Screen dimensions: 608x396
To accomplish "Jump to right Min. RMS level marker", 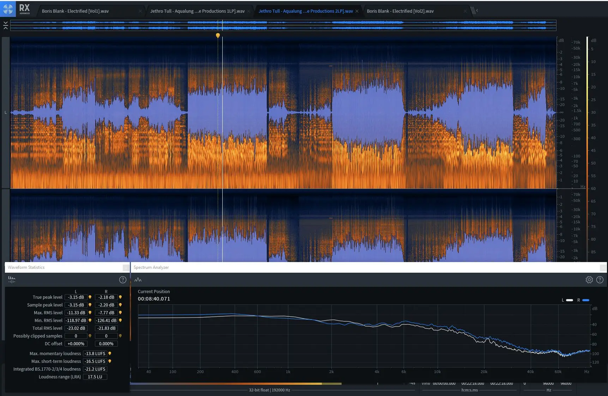I will 120,320.
